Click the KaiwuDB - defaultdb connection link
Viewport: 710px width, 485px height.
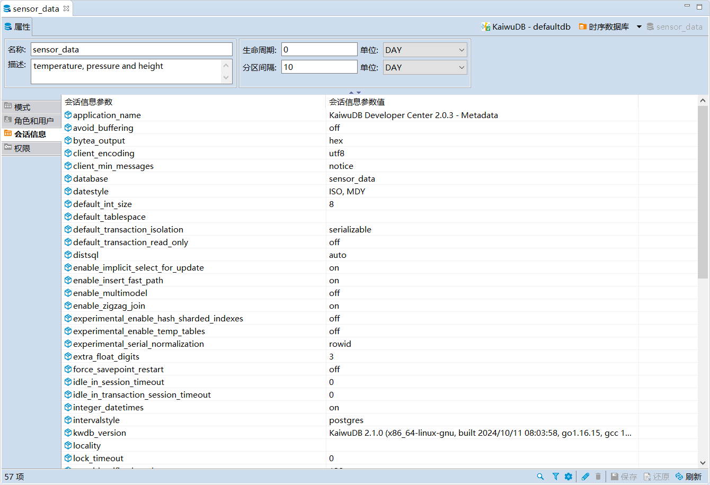(x=526, y=26)
